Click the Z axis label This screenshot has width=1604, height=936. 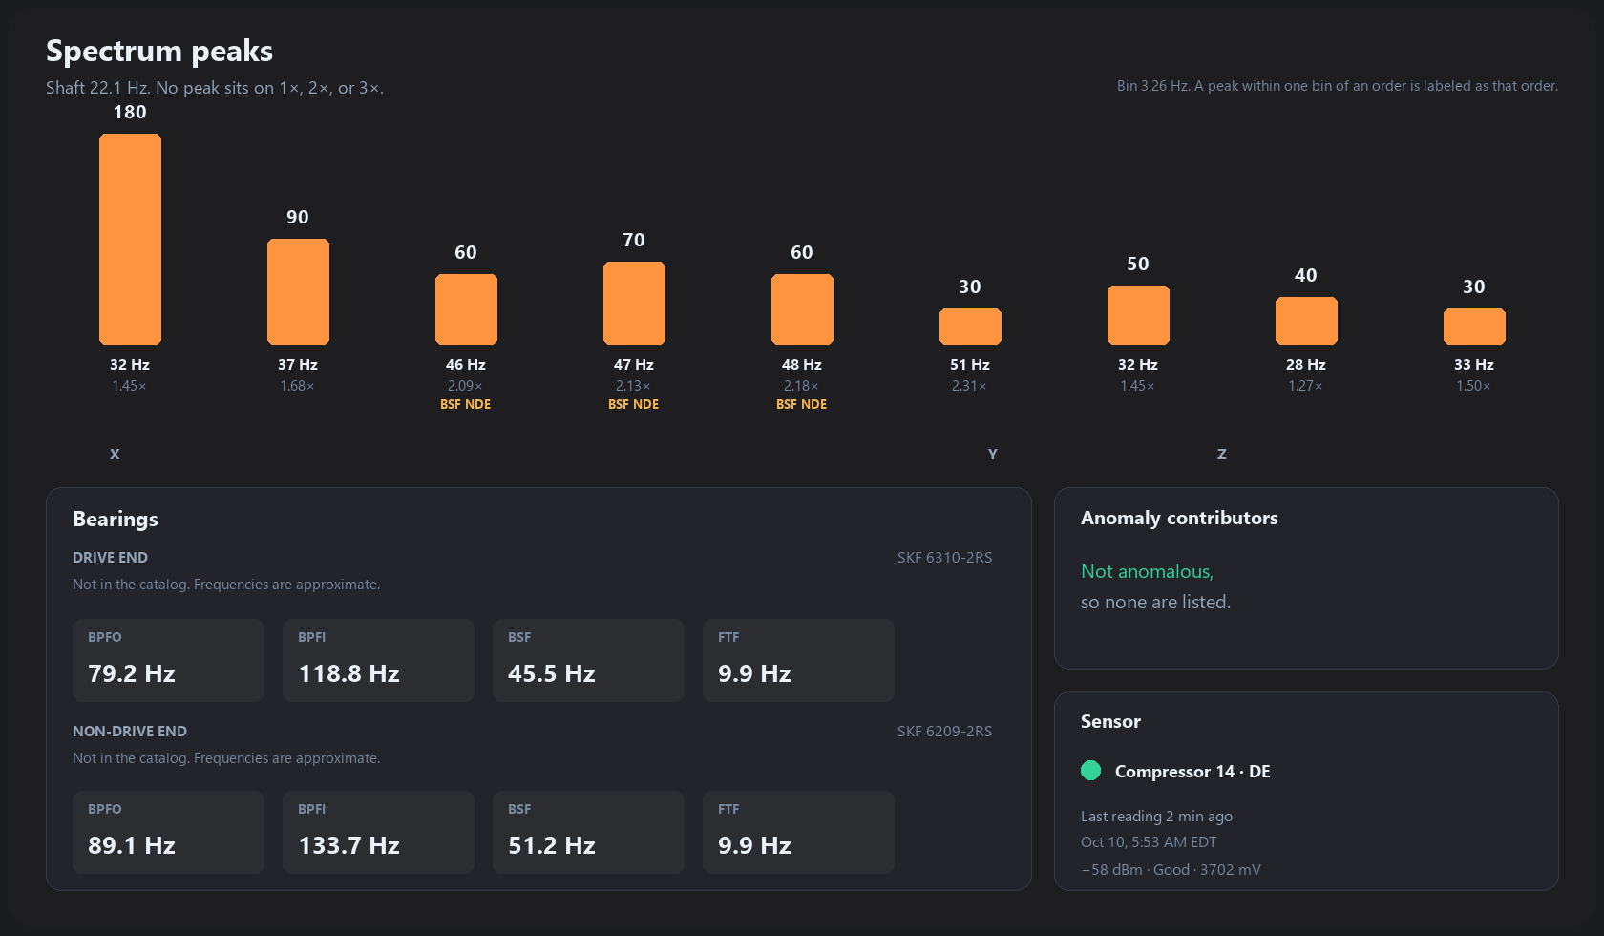pyautogui.click(x=1222, y=454)
